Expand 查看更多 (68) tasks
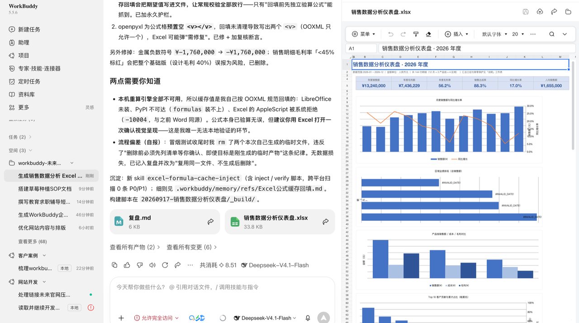The image size is (579, 323). [x=33, y=242]
